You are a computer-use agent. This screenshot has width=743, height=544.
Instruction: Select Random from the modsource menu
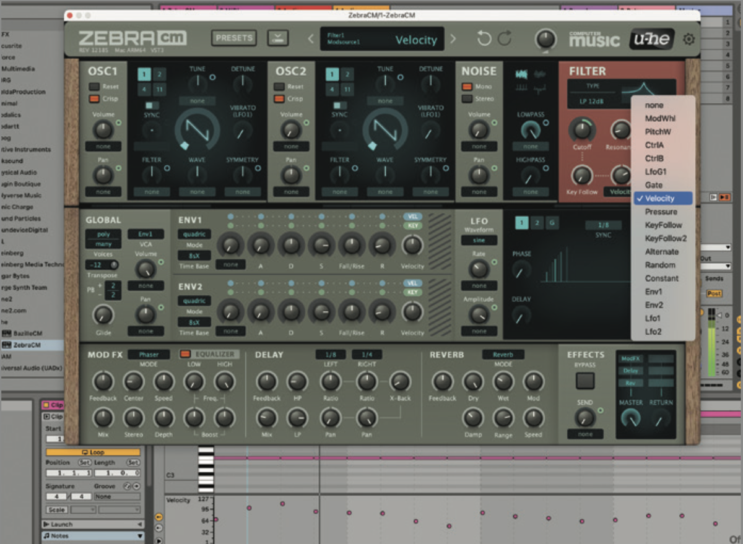tap(661, 265)
